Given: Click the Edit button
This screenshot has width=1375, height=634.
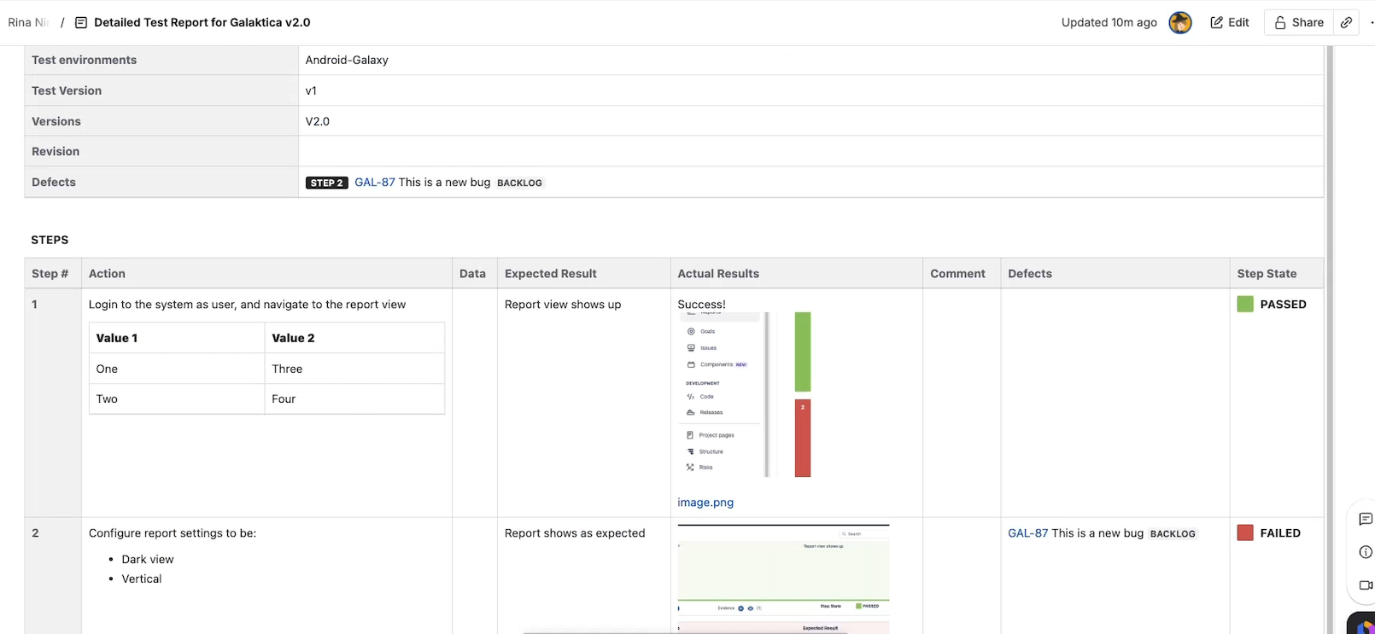Looking at the screenshot, I should click(x=1230, y=23).
